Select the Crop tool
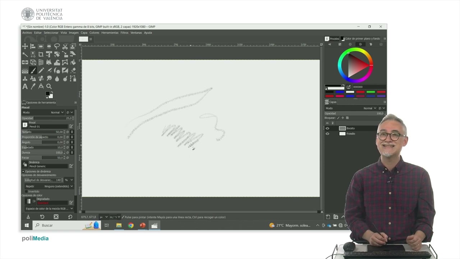 click(x=41, y=54)
